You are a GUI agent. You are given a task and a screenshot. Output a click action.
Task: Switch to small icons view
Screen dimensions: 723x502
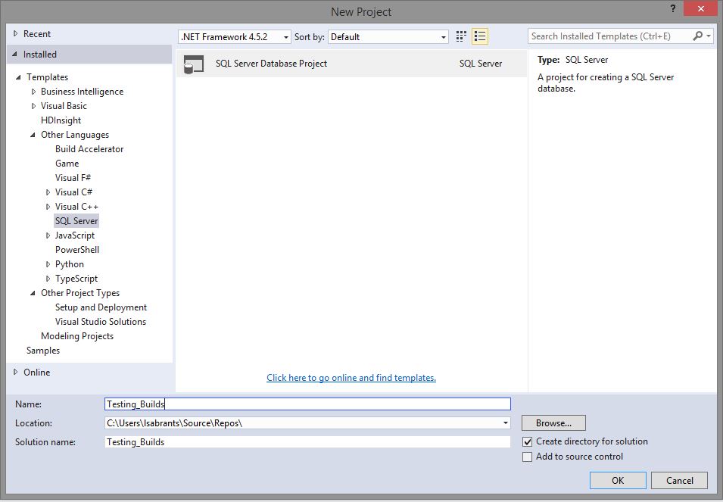tap(461, 36)
